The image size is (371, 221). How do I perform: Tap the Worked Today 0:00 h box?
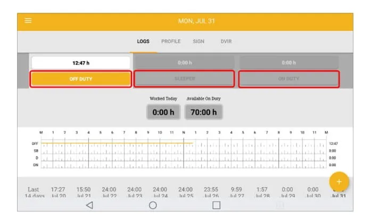tap(163, 112)
